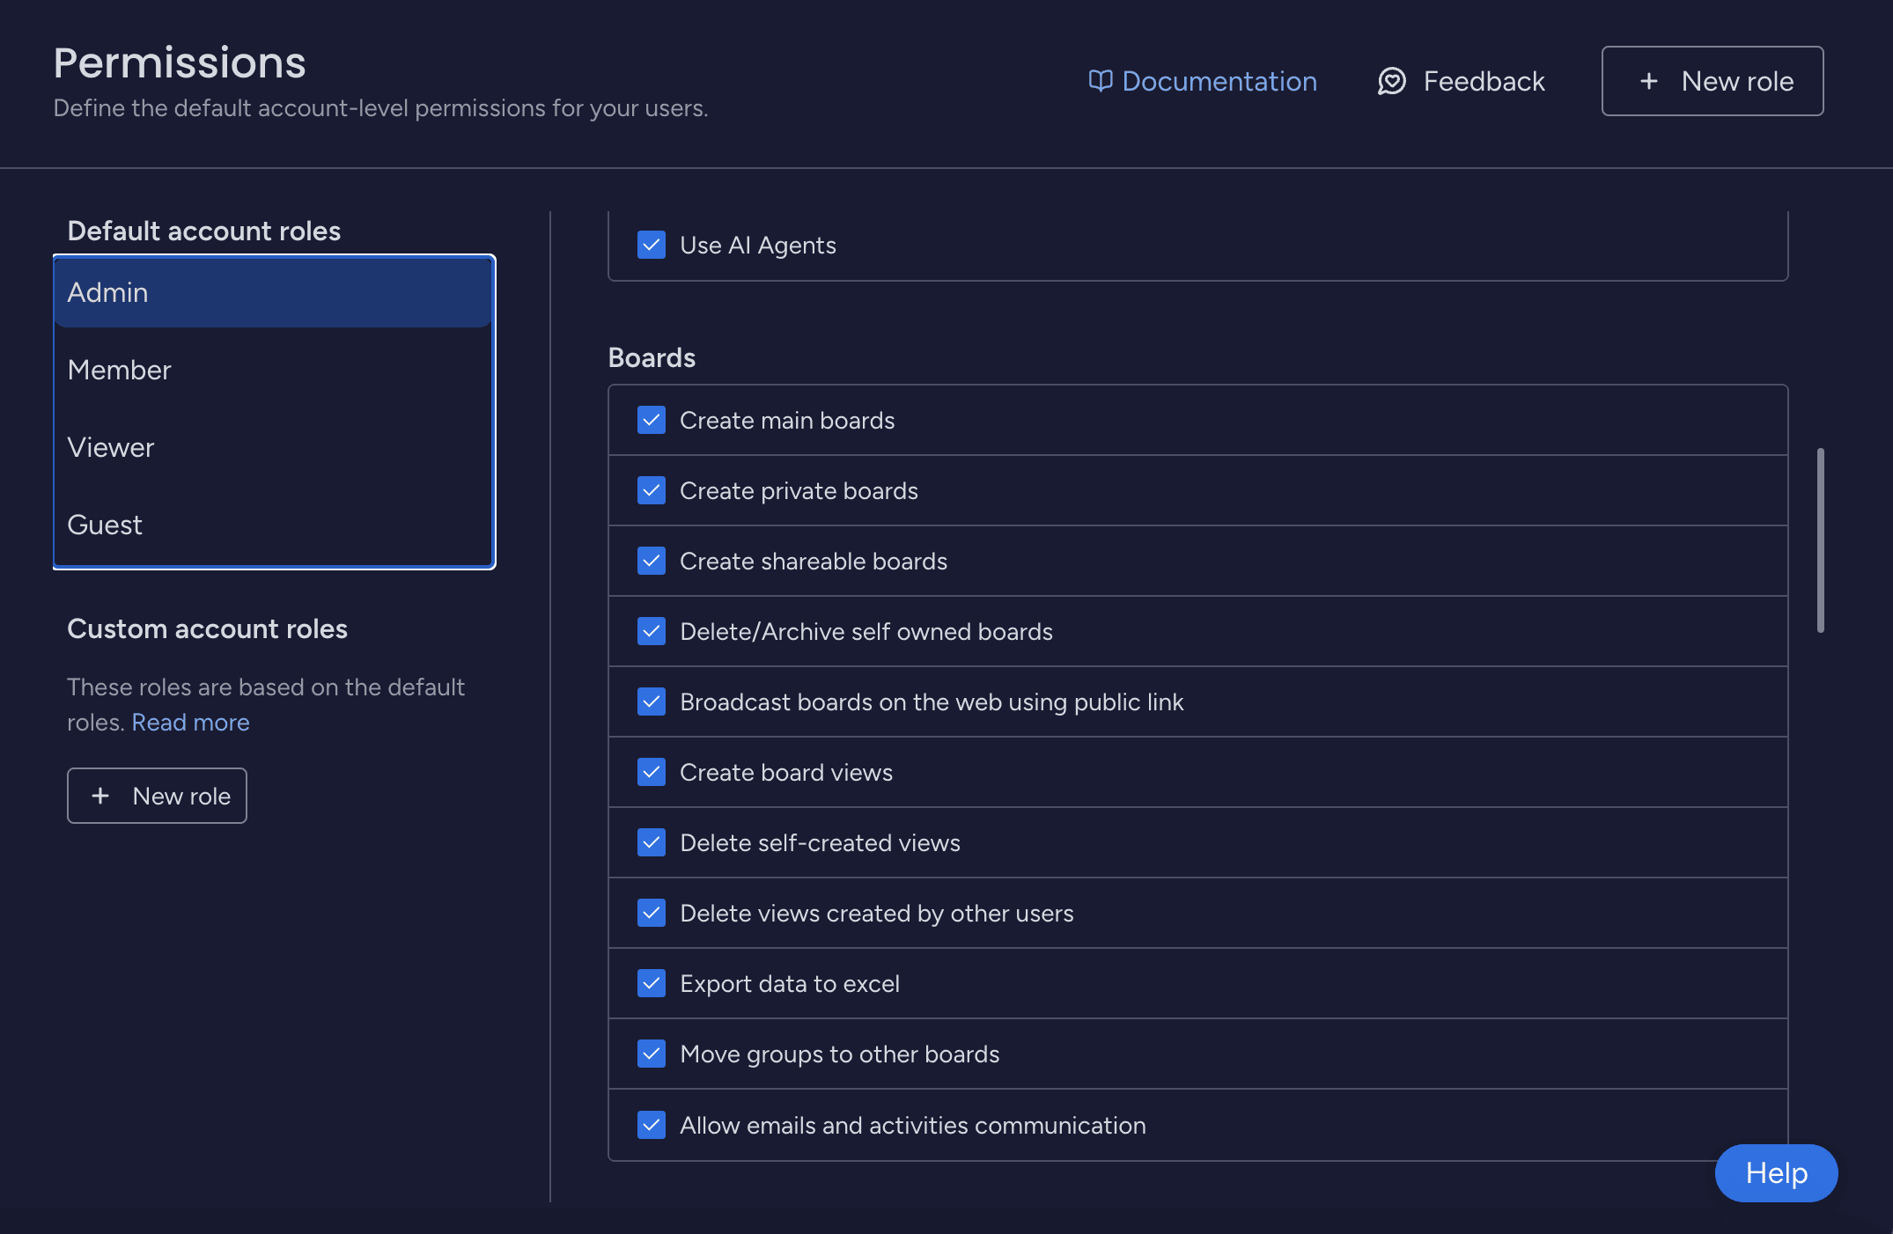Screen dimensions: 1893x1234
Task: Uncheck Allow emails and activities communication
Action: click(x=651, y=1125)
